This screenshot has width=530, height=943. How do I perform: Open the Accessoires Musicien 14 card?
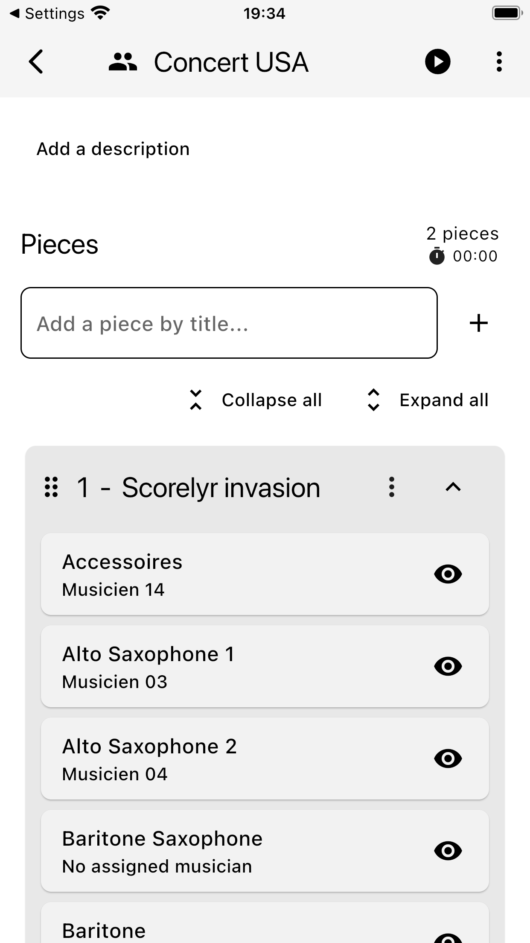[x=265, y=574]
